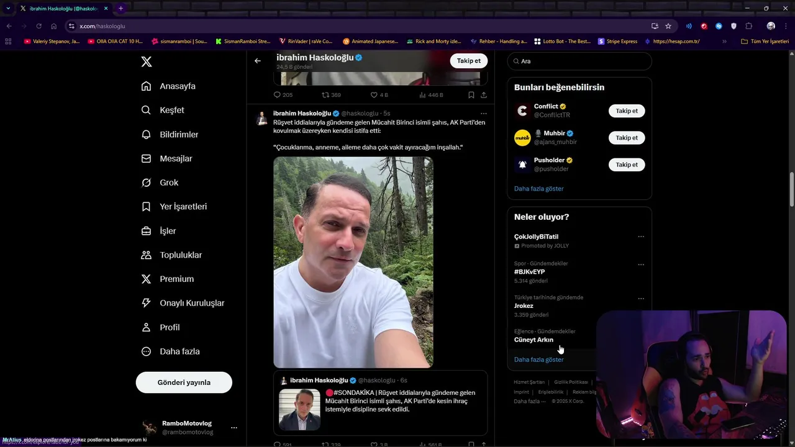Follow Conflict account

coord(627,111)
